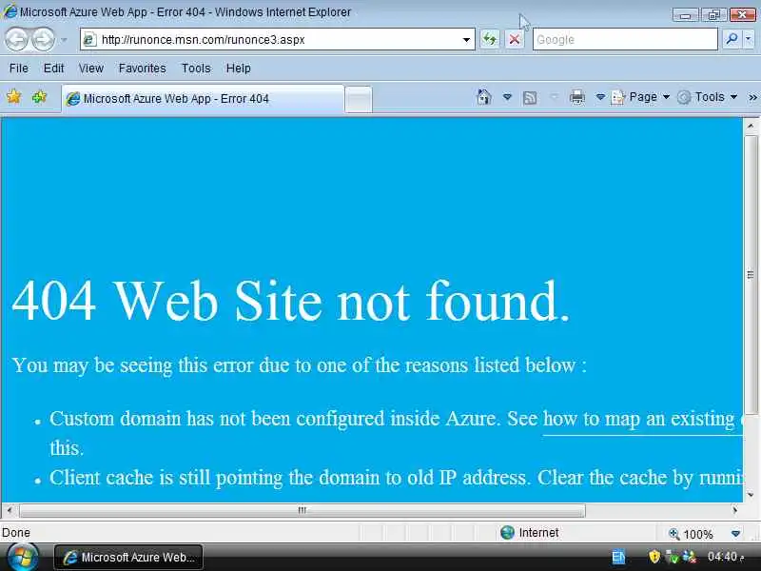Click the magnifier Search button
The height and width of the screenshot is (571, 761).
(732, 39)
